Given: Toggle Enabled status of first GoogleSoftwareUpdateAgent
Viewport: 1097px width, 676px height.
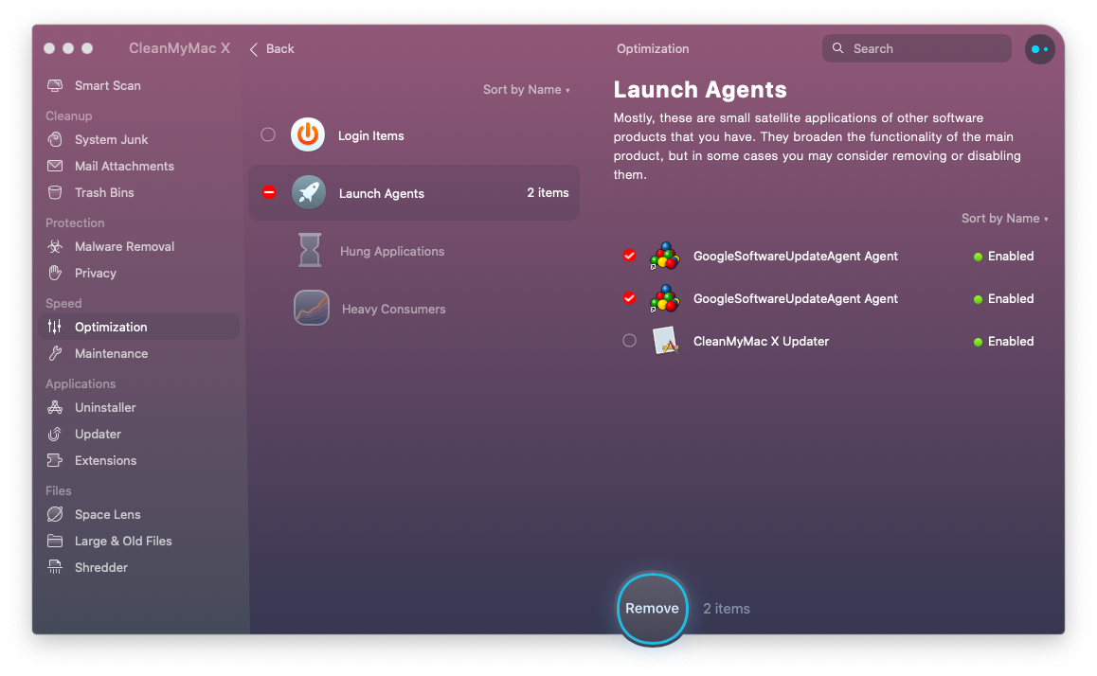Looking at the screenshot, I should [x=1003, y=256].
